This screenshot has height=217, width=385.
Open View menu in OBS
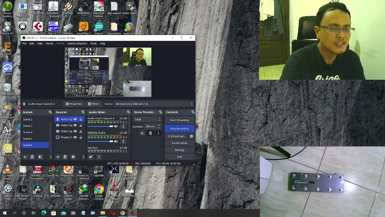click(40, 43)
